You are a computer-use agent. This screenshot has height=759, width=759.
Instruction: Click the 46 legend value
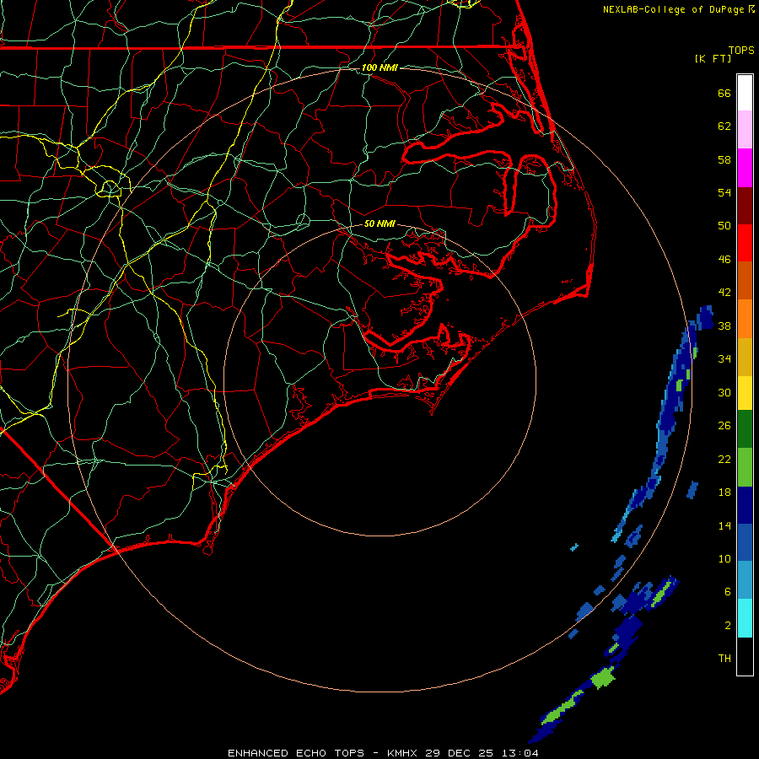[x=724, y=260]
